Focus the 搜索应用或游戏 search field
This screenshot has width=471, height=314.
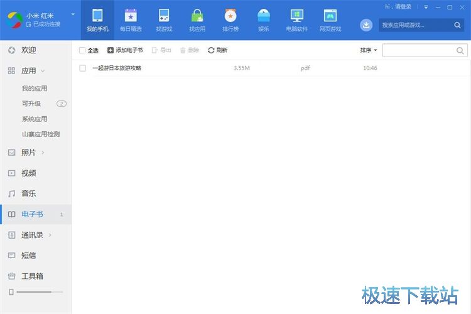[x=416, y=25]
